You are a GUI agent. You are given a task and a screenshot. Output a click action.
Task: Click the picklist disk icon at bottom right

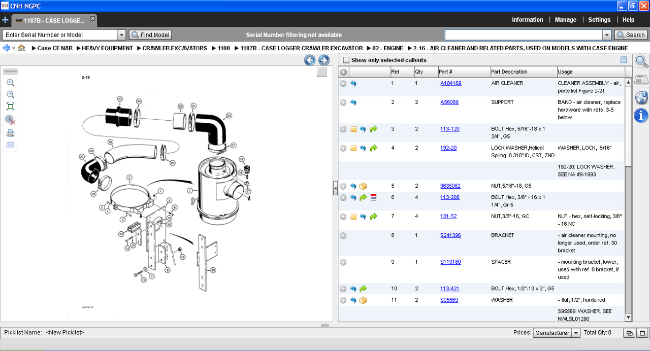(x=642, y=333)
